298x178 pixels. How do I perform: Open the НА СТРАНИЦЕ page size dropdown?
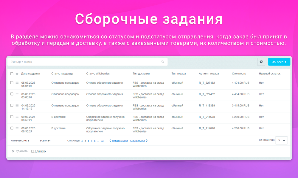click(x=281, y=140)
